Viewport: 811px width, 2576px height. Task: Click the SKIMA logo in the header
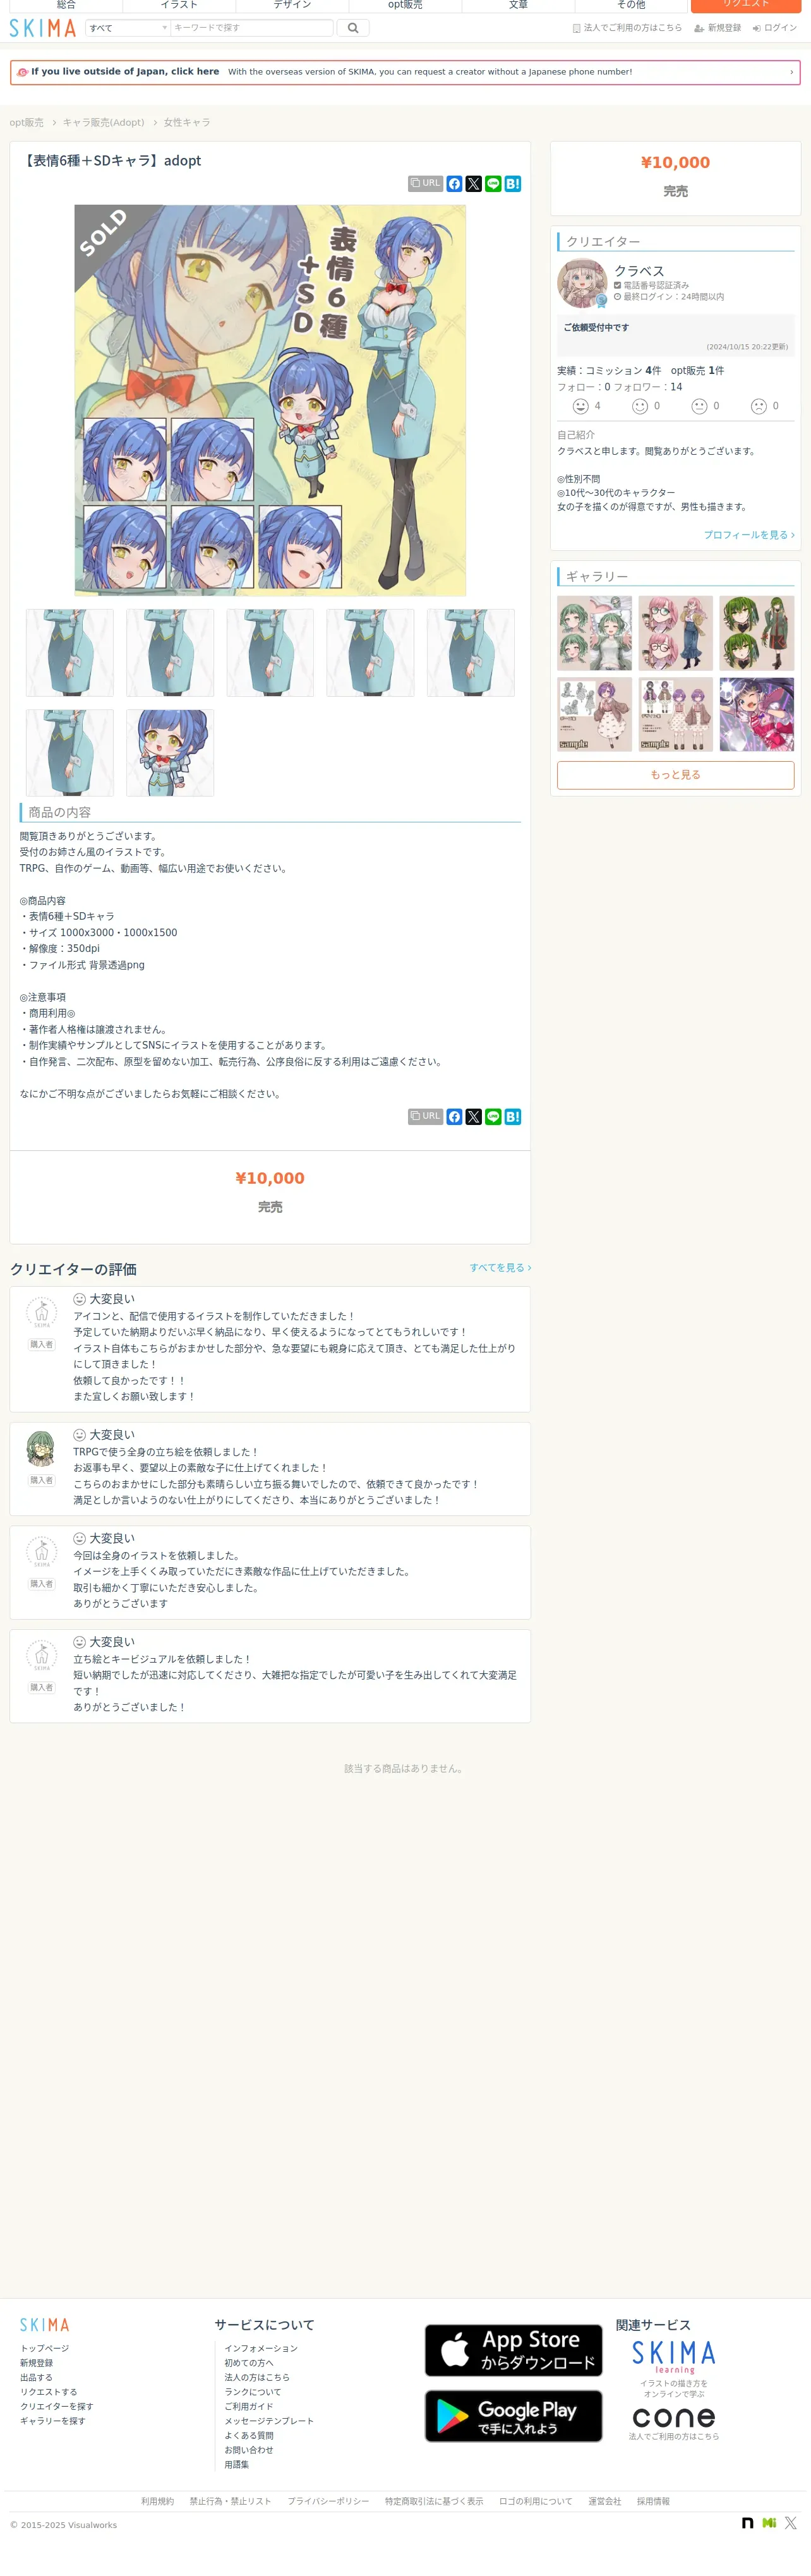[x=43, y=28]
